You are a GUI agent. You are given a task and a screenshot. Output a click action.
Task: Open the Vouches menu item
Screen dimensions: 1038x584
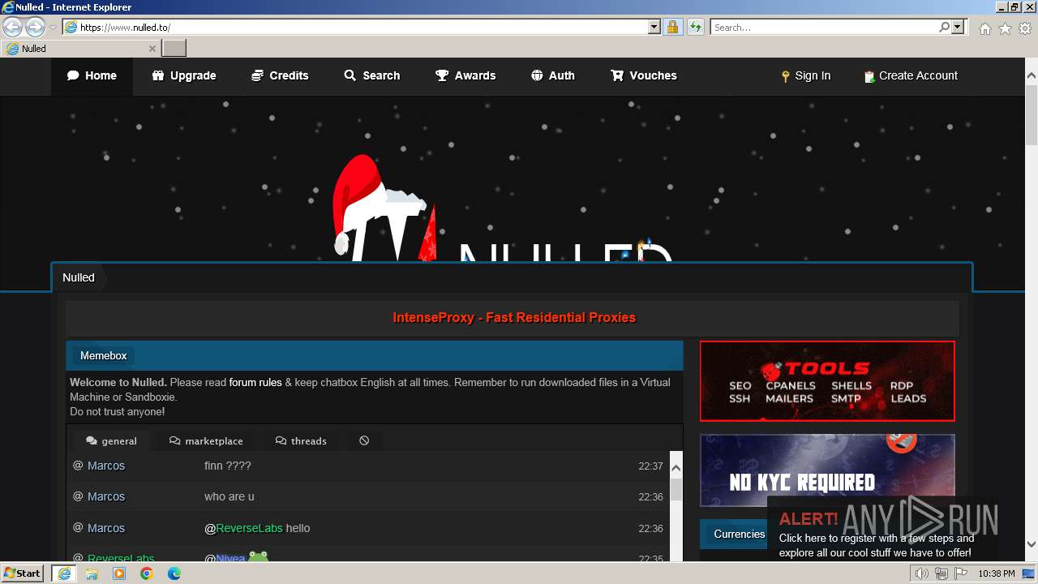pyautogui.click(x=644, y=75)
